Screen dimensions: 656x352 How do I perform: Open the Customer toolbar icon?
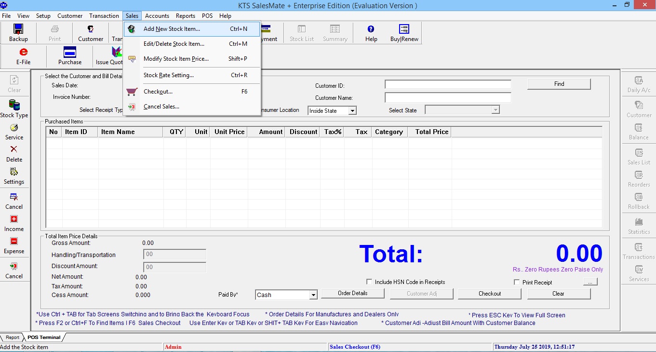[x=90, y=29]
